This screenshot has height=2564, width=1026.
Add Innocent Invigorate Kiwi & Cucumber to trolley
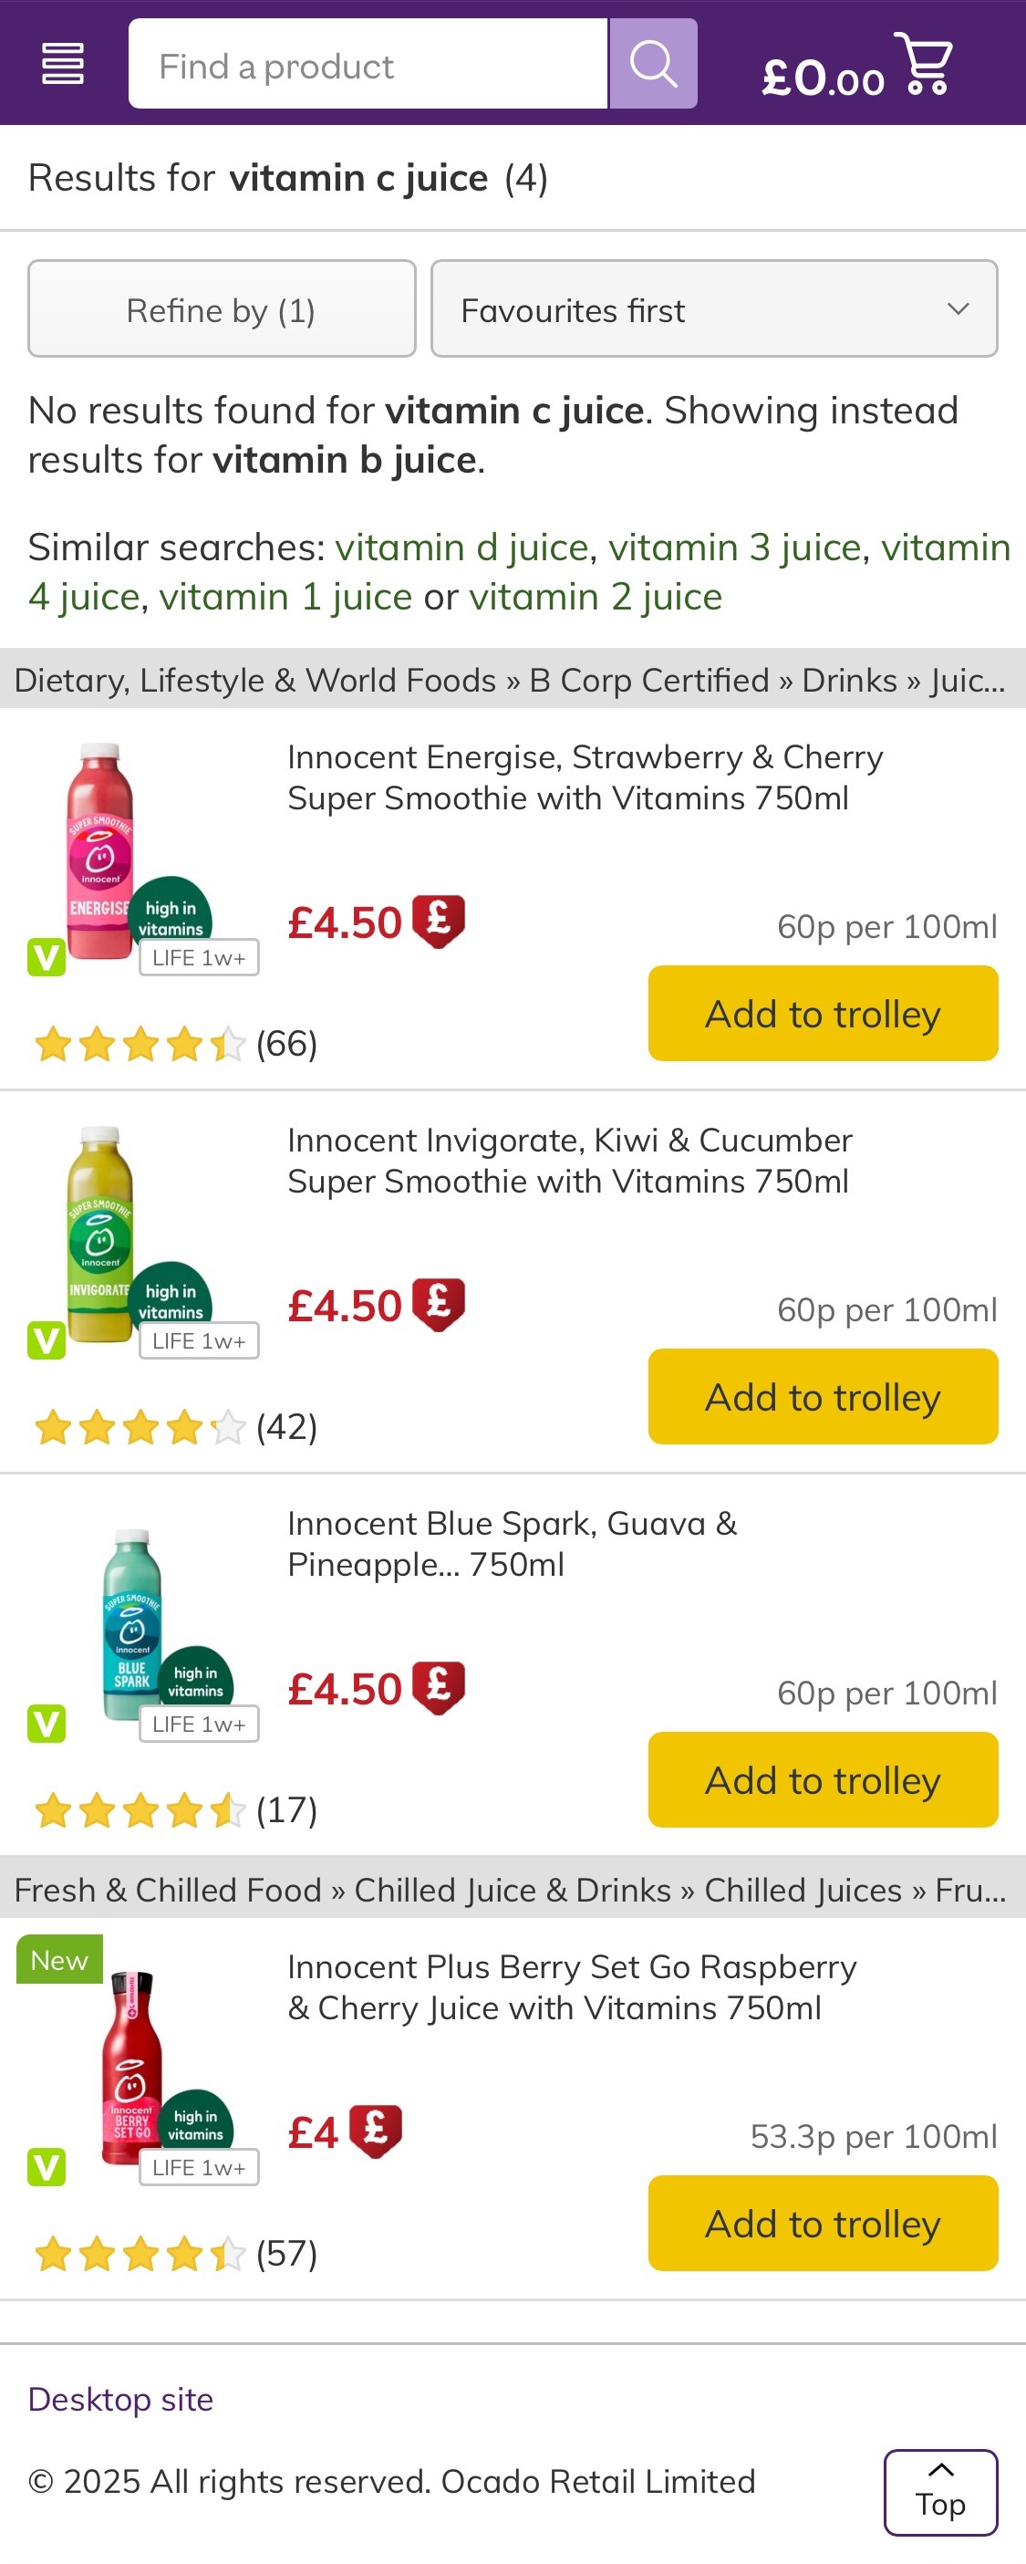click(x=822, y=1396)
